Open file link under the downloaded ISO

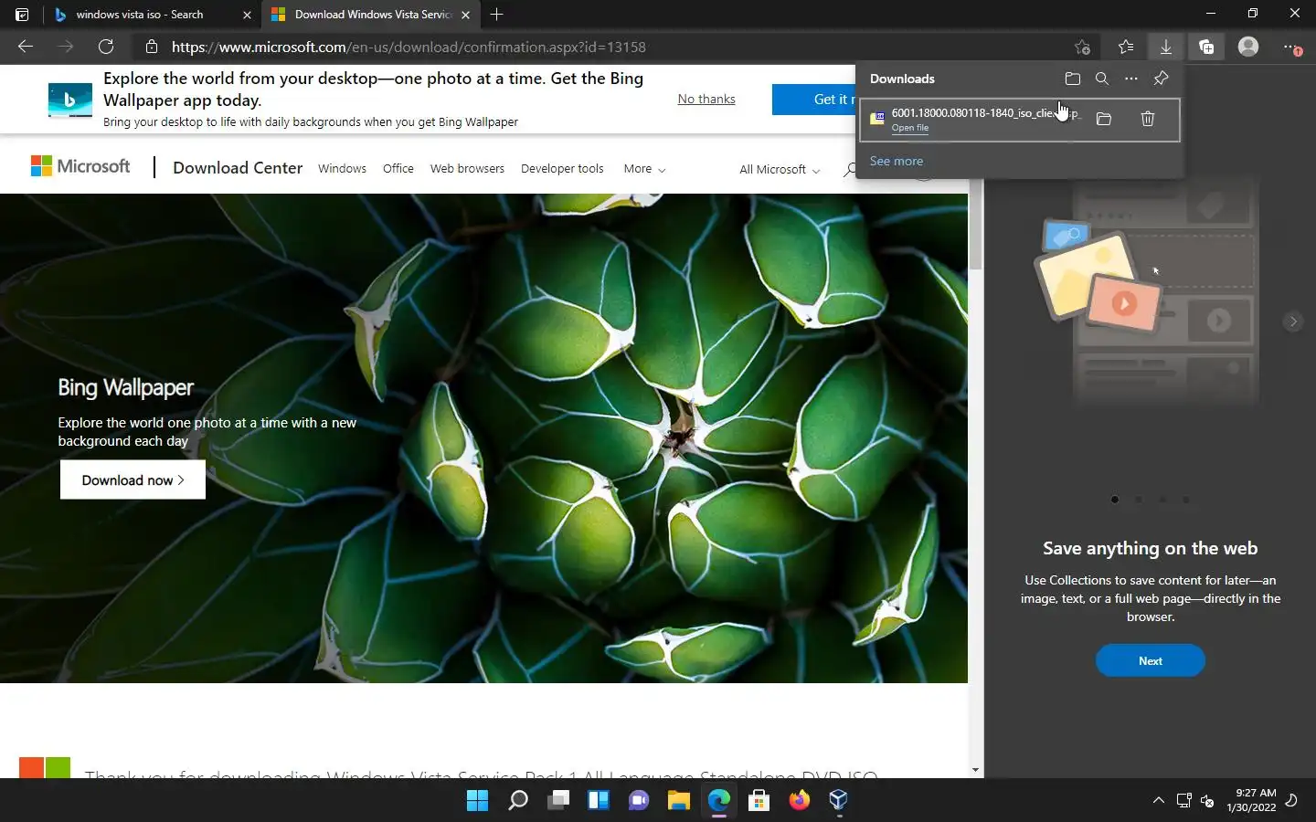tap(910, 128)
